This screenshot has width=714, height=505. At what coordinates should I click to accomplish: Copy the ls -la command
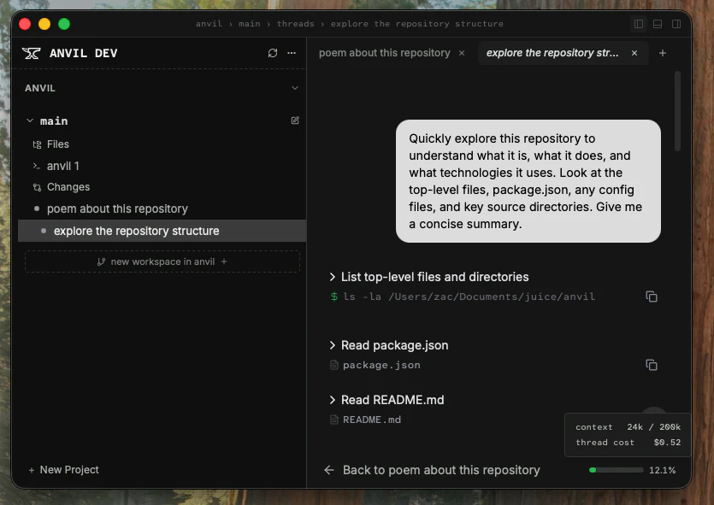652,297
